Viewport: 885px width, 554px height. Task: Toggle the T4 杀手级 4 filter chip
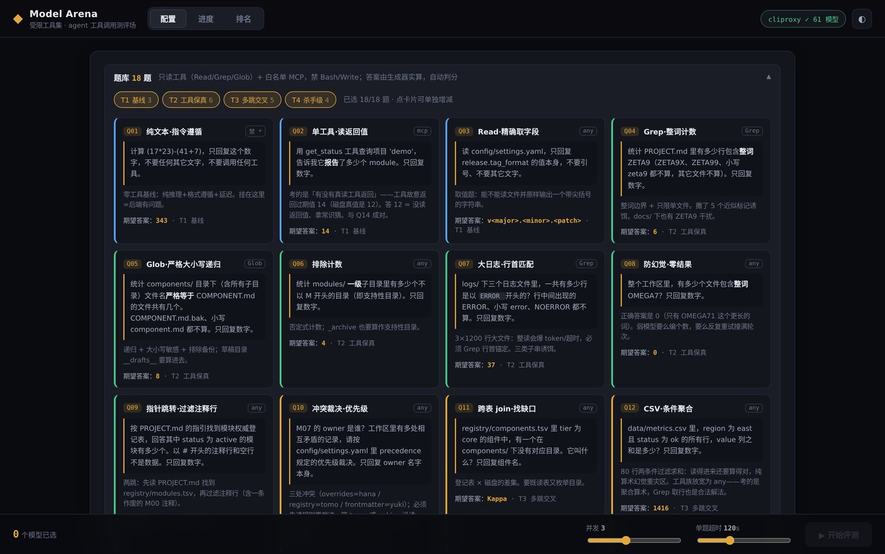(x=310, y=100)
